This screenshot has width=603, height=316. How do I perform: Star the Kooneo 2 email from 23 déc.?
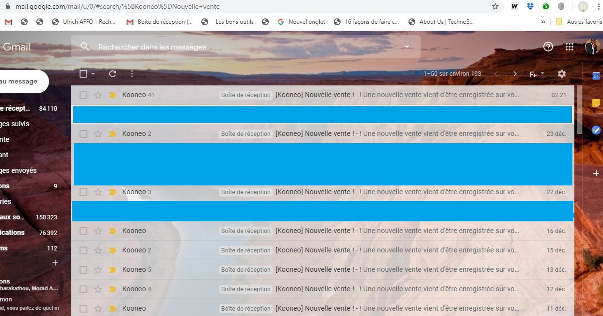(98, 133)
